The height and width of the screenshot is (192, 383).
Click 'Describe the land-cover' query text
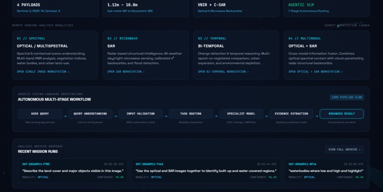pos(73,171)
